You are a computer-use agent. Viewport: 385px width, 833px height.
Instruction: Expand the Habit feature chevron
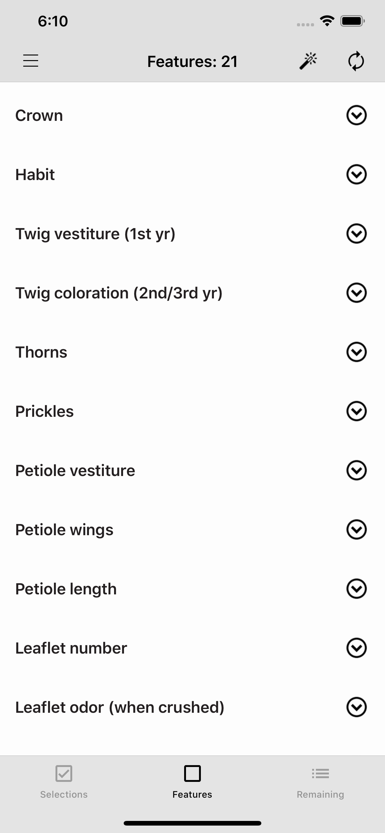pyautogui.click(x=356, y=174)
